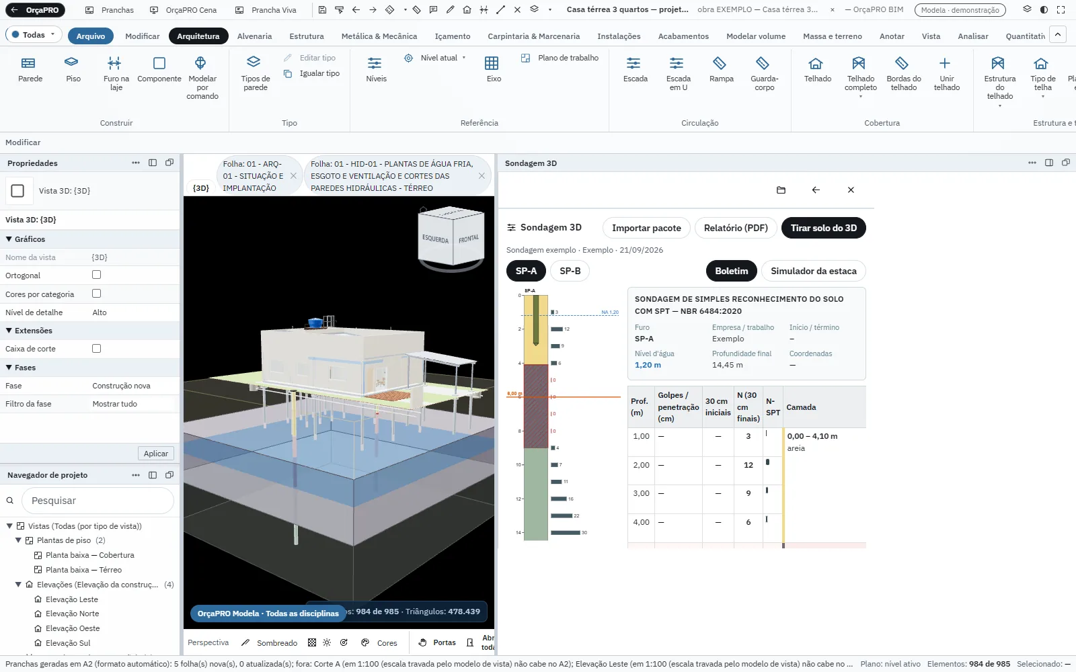Toggle the Vista 3D checkbox
Screen dimensions: 1076x672
tap(18, 191)
